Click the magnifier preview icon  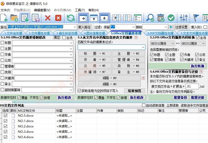150,18
